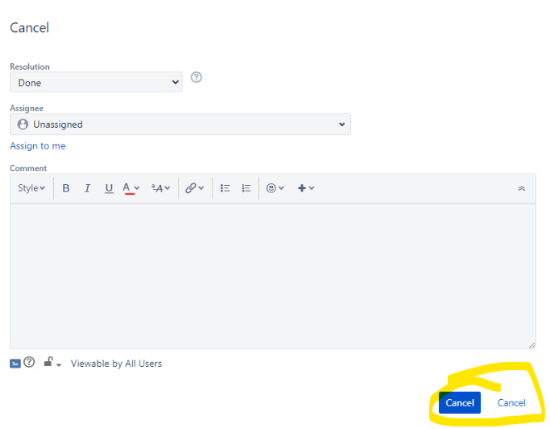This screenshot has width=550, height=429.
Task: Open the Assignee dropdown showing Unassigned
Action: [x=180, y=124]
